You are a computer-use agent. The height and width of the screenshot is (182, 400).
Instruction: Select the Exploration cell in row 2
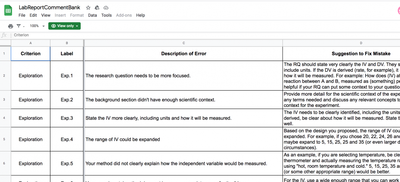pos(31,76)
